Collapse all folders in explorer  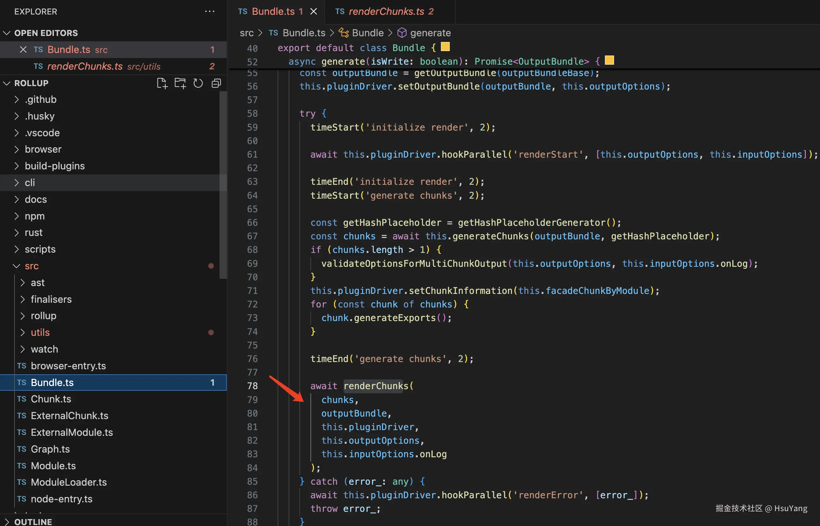pos(216,83)
